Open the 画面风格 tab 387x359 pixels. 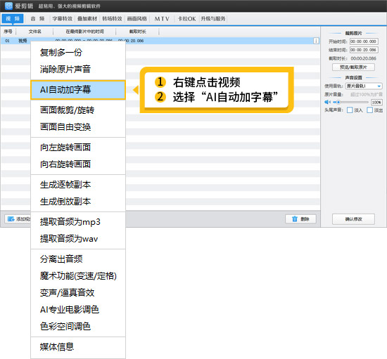(x=137, y=19)
